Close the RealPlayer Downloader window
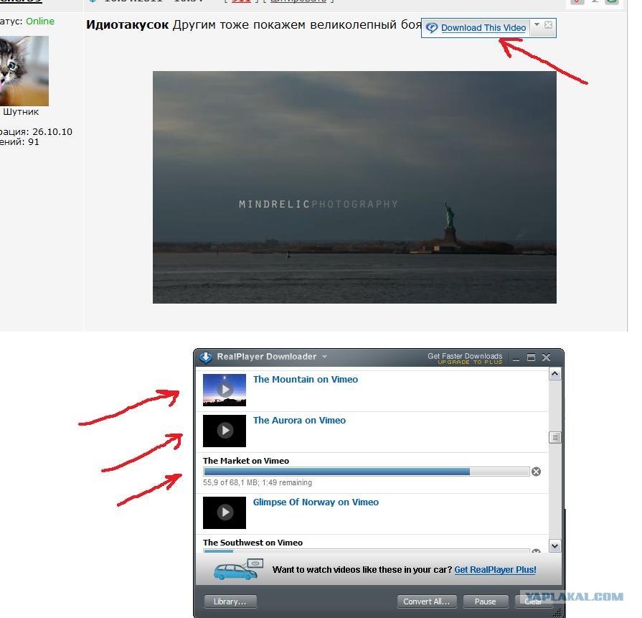Viewport: 642px width, 618px height. 546,357
